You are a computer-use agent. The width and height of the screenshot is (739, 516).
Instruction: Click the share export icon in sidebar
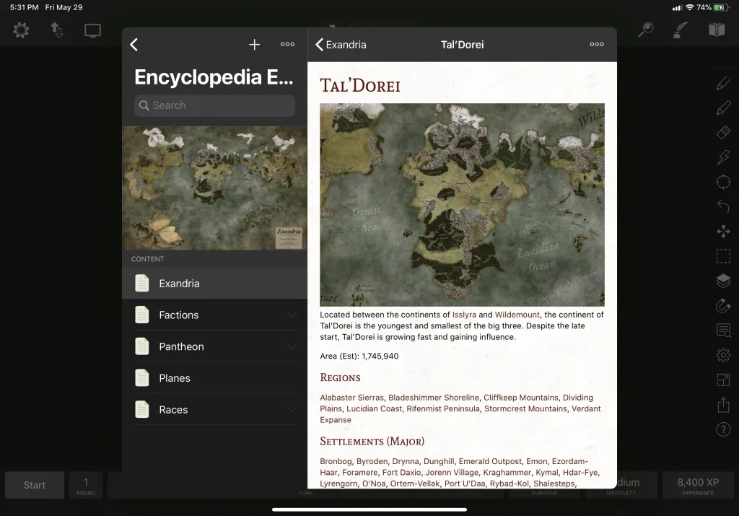coord(723,404)
